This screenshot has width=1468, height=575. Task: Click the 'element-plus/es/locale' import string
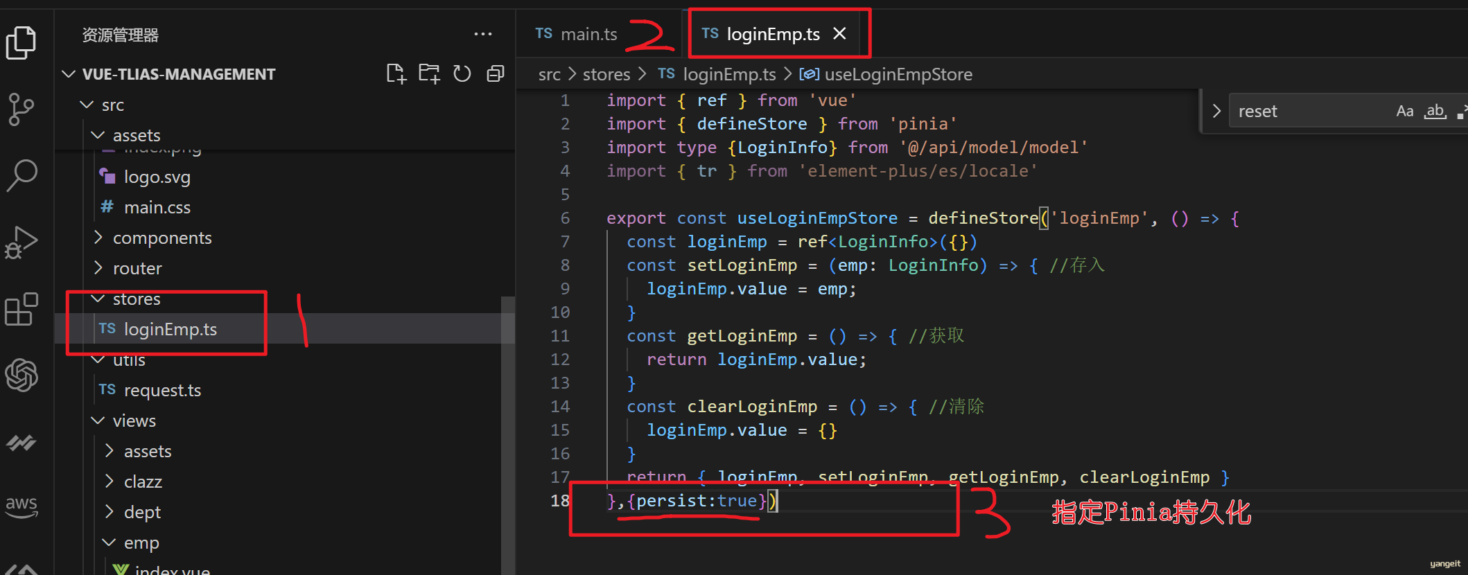[918, 171]
